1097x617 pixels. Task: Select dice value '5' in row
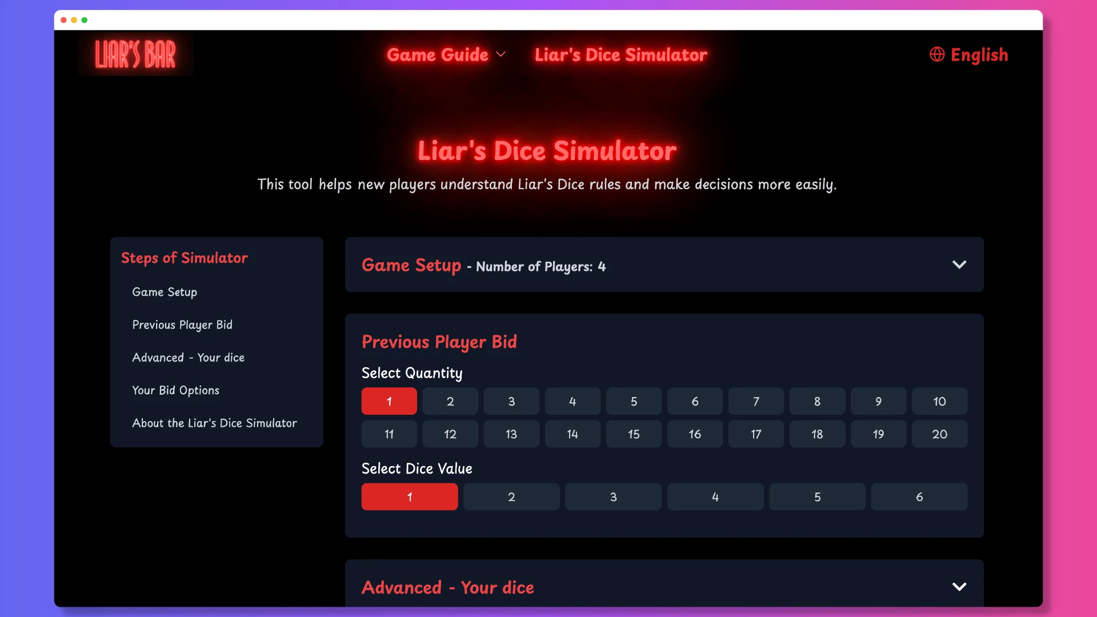[816, 497]
